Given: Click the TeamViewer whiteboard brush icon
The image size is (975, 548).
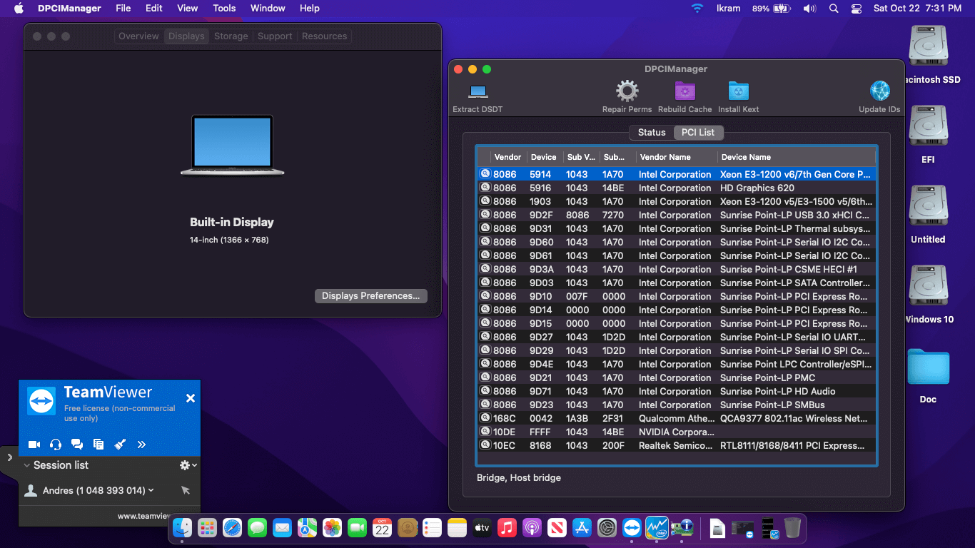Looking at the screenshot, I should [x=120, y=445].
